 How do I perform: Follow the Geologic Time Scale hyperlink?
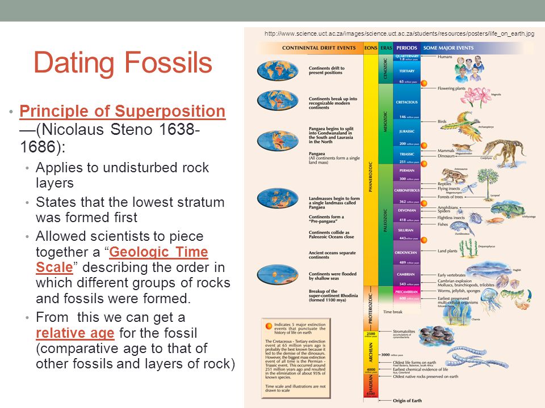pyautogui.click(x=122, y=260)
